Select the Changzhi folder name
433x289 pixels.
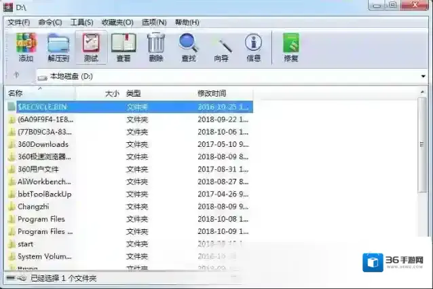tap(33, 207)
